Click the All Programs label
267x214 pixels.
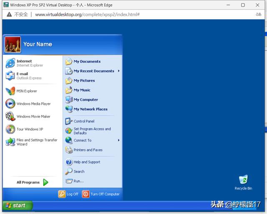(28, 182)
